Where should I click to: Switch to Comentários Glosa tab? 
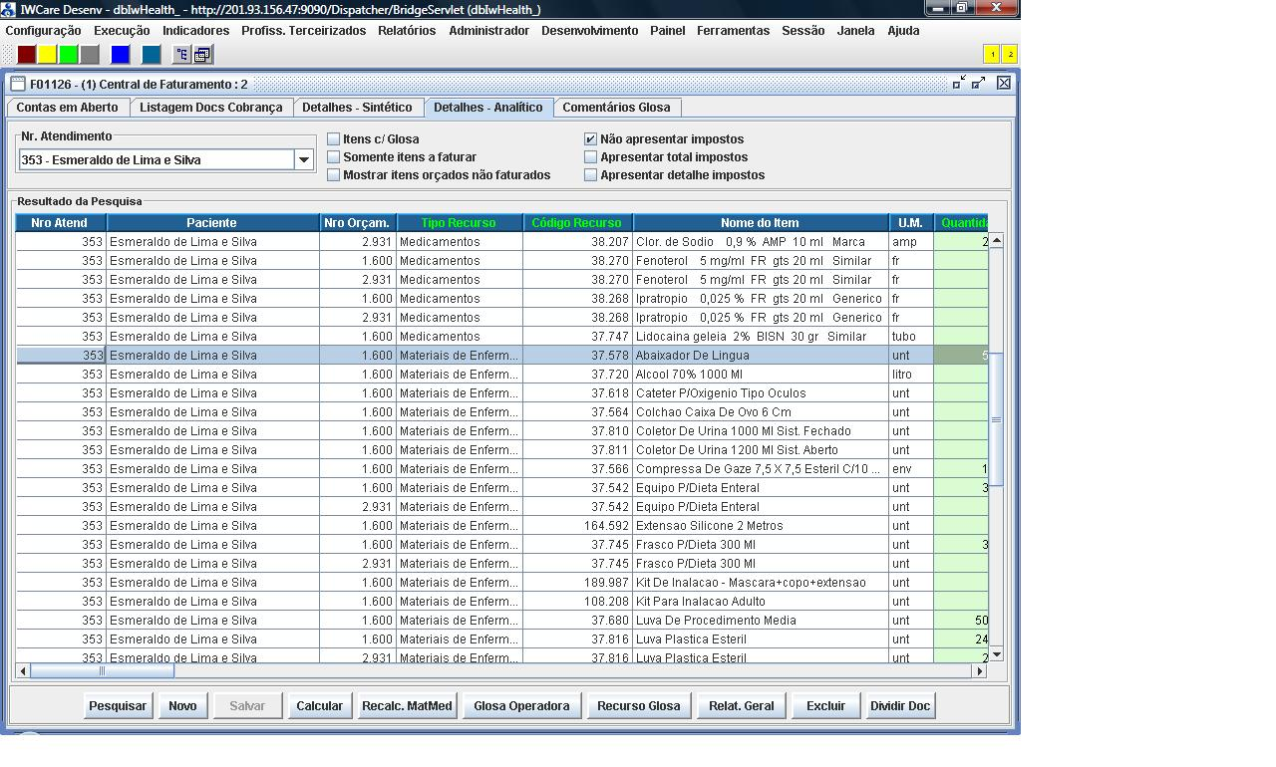tap(617, 108)
